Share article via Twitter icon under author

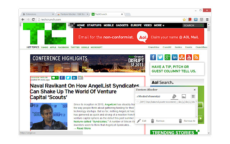point(68,78)
